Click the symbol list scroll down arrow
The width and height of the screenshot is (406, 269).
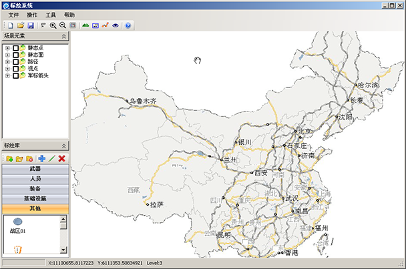coord(63,250)
